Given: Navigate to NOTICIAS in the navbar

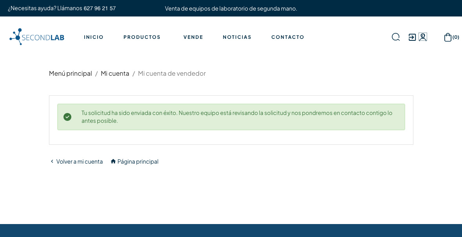Looking at the screenshot, I should click(237, 37).
